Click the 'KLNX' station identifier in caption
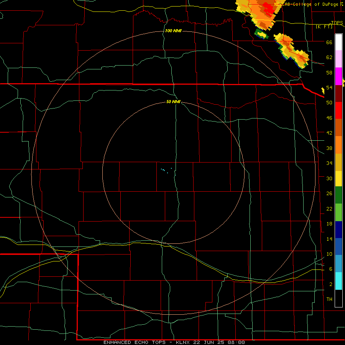Viewport: 345px width, 345px height. (183, 342)
